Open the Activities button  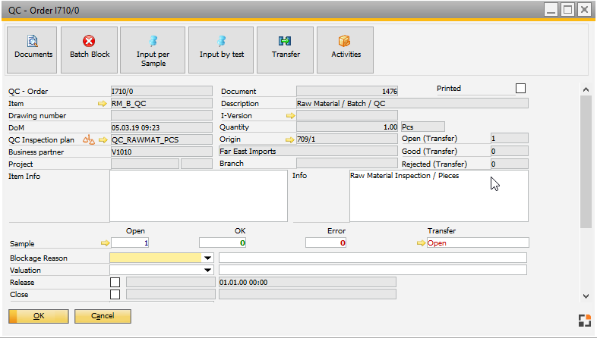[346, 49]
